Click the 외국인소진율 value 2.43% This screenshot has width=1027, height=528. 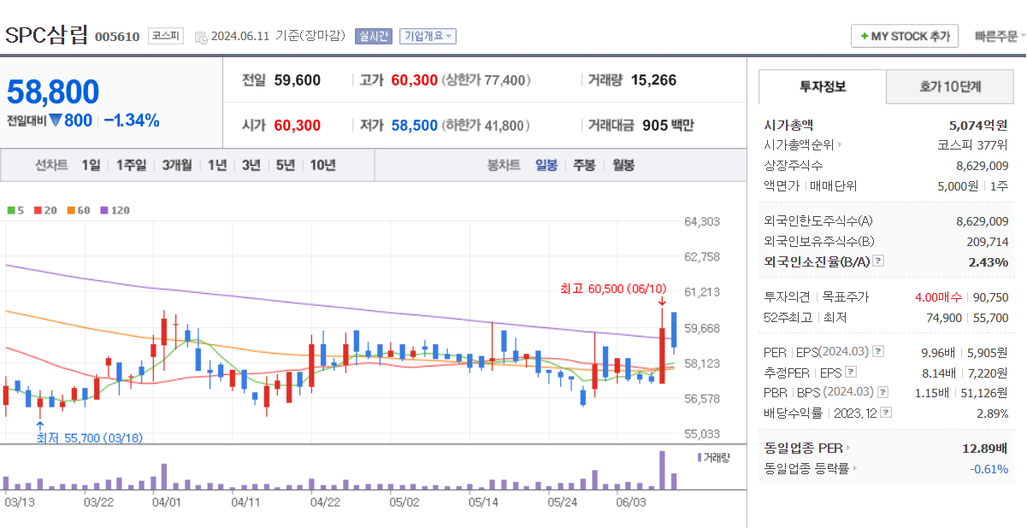pyautogui.click(x=989, y=262)
